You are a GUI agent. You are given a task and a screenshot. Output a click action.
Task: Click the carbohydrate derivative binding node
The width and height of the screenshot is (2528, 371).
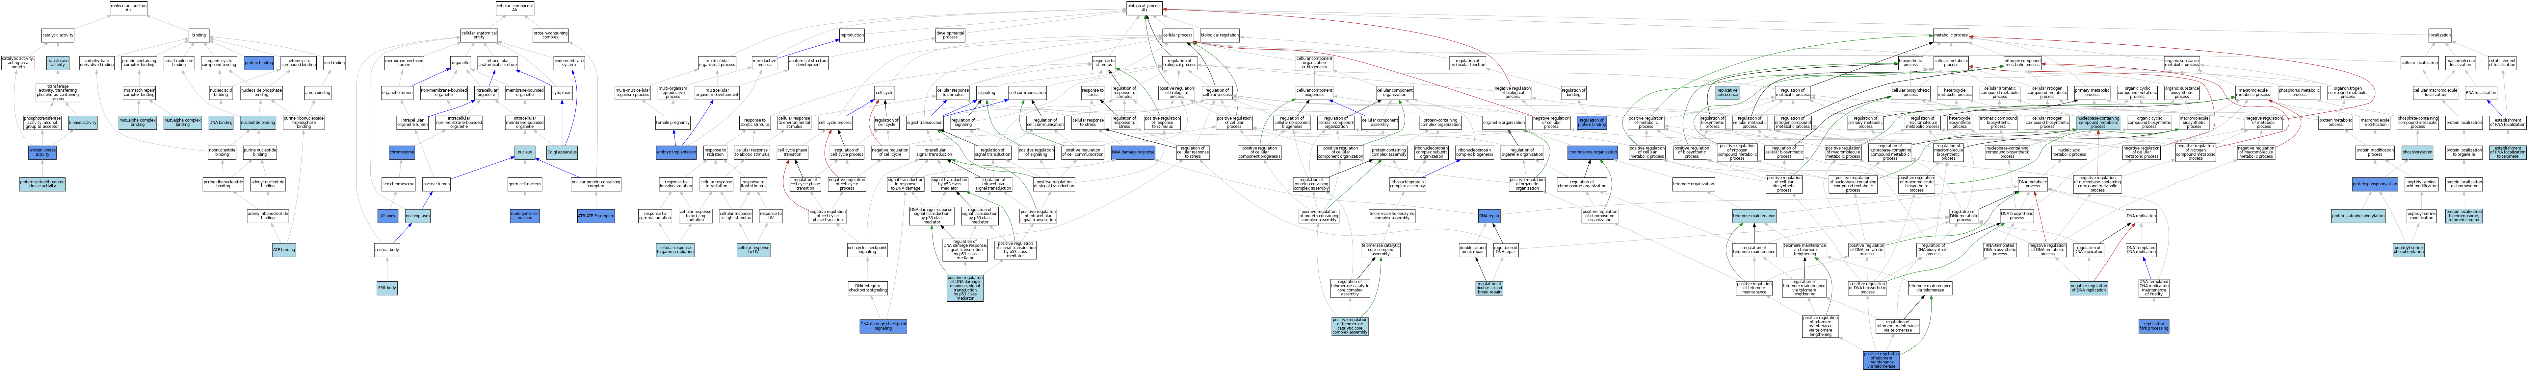pyautogui.click(x=97, y=63)
